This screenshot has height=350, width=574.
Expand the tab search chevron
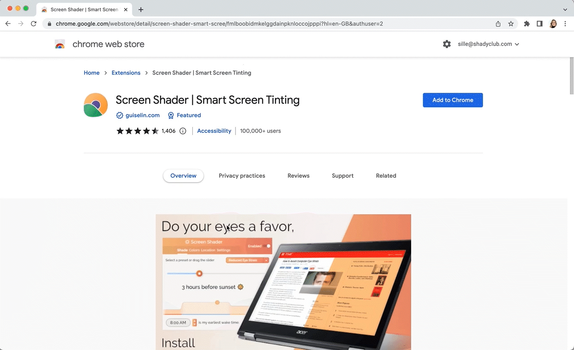click(x=565, y=9)
